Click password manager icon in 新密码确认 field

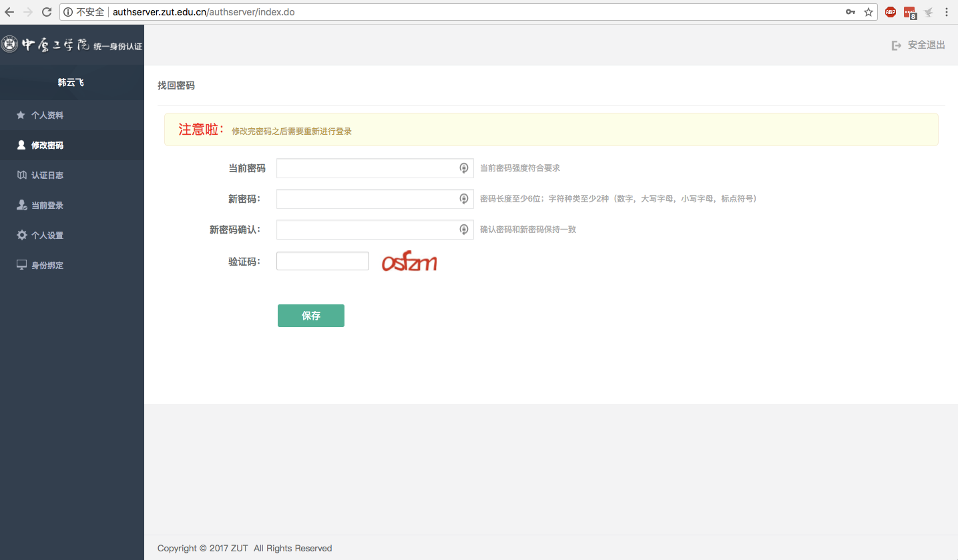(x=464, y=230)
